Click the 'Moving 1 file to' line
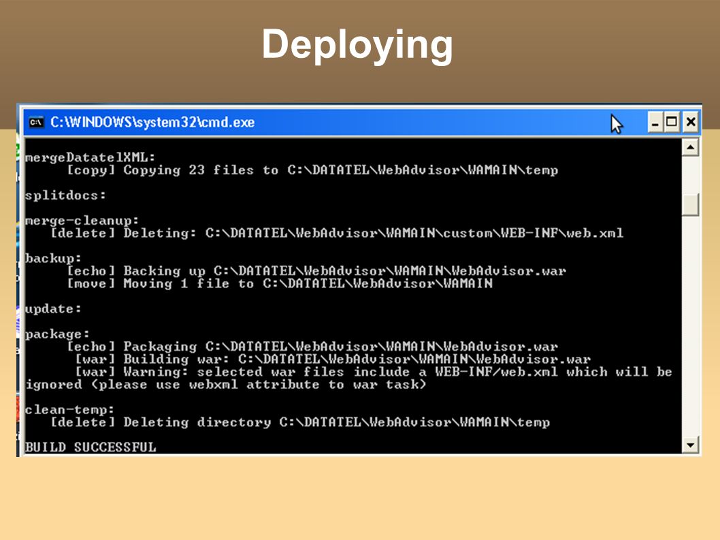 click(280, 283)
